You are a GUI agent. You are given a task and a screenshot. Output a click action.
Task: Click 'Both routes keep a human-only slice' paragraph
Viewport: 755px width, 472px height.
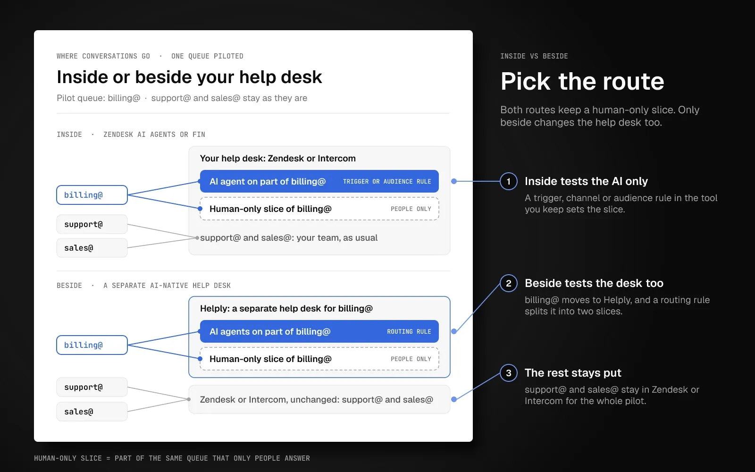[x=600, y=116]
